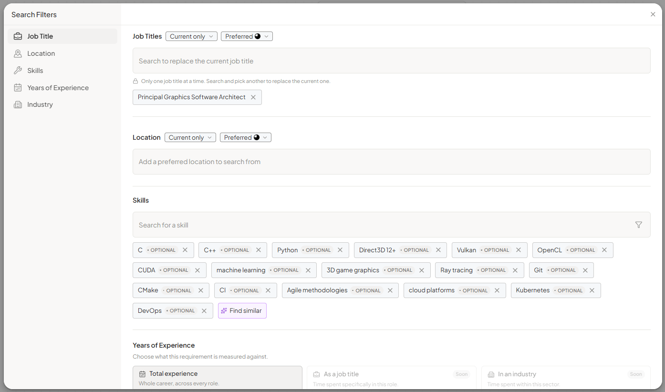Go to Years of Experience in sidebar
665x392 pixels.
click(x=62, y=88)
